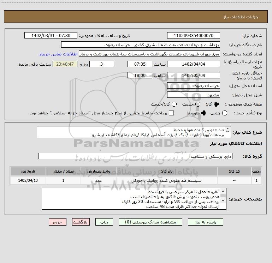Click the need date cell 1402/04/10
This screenshot has width=272, height=263.
coord(28,180)
